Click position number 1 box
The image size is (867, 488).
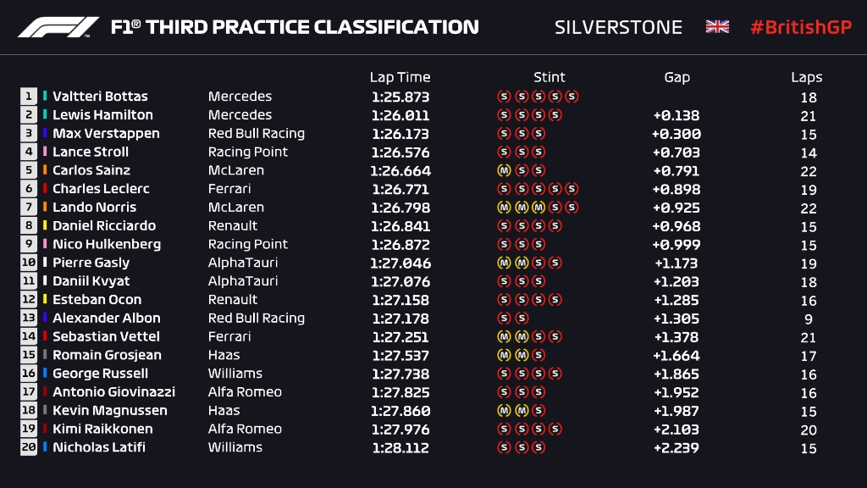29,97
